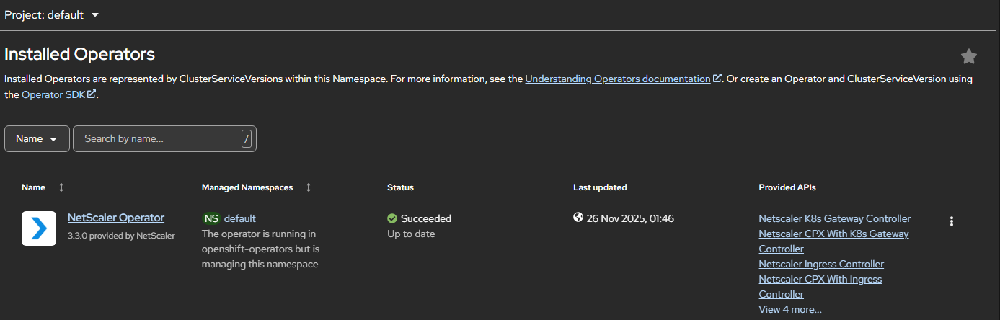This screenshot has width=1000, height=320.
Task: Click the Installed Operators heading
Action: point(79,54)
